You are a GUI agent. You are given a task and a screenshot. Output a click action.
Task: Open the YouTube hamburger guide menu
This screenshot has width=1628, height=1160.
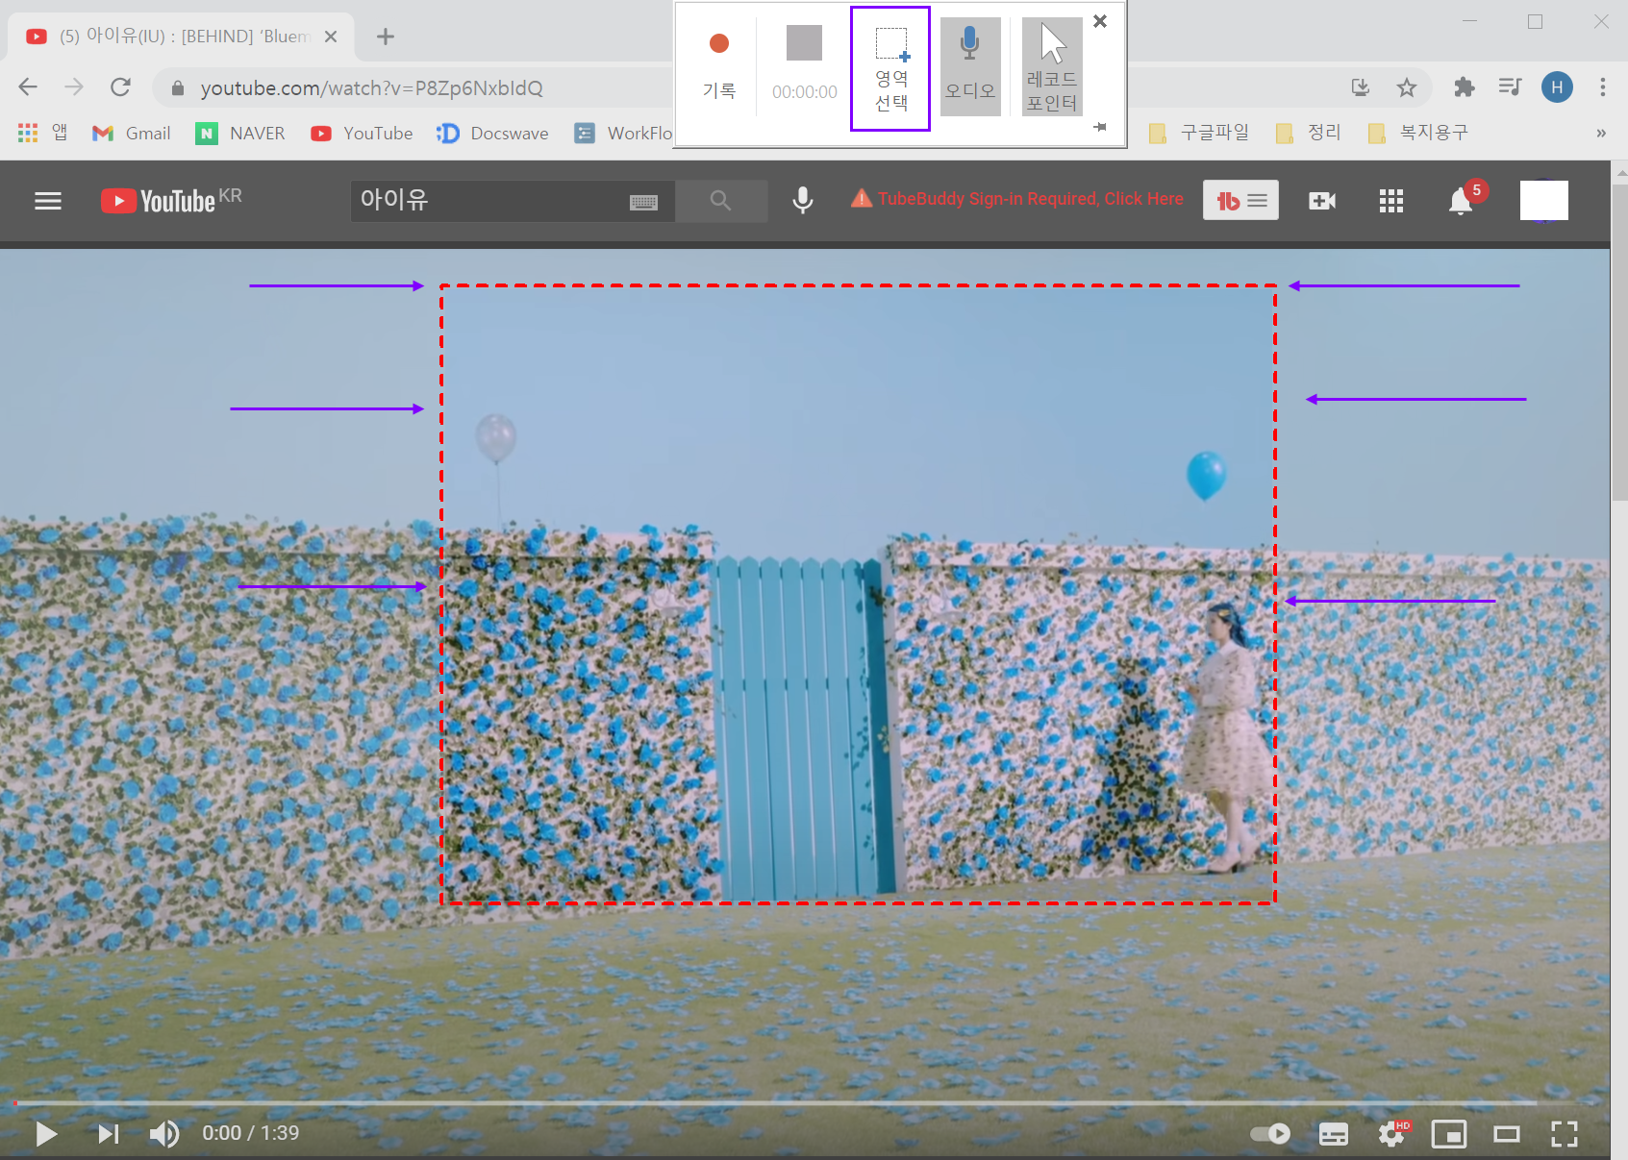(x=48, y=201)
